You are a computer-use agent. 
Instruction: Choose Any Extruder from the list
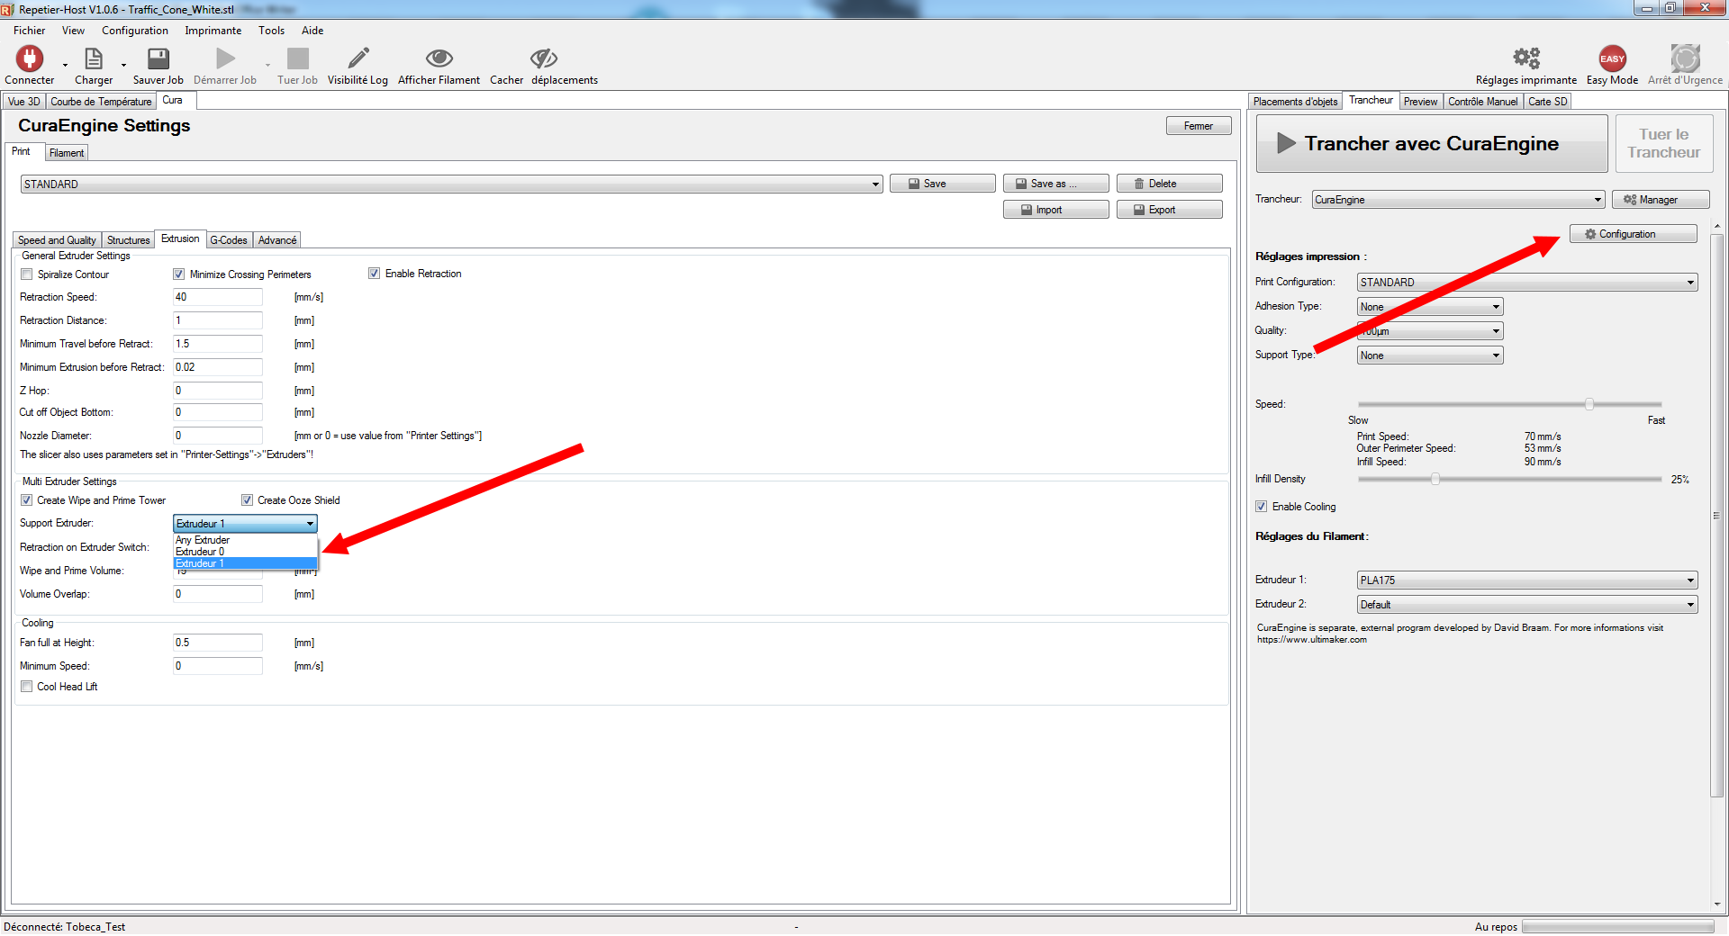click(203, 540)
